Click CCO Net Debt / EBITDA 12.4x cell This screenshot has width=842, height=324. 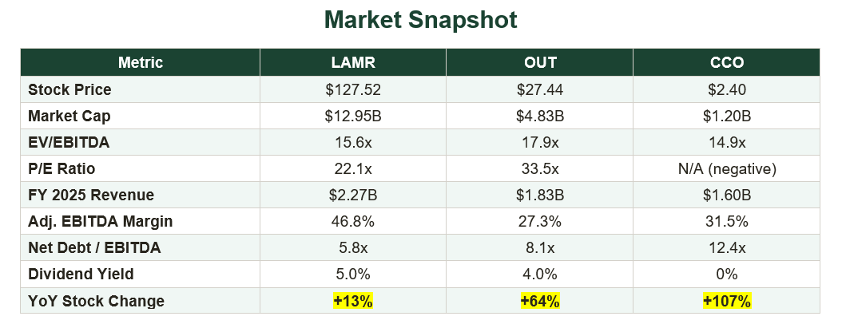[x=726, y=248]
